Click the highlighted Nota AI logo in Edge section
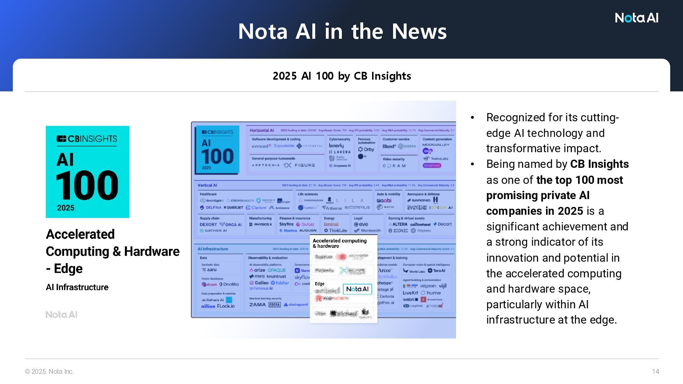The height and width of the screenshot is (384, 683). coord(357,289)
